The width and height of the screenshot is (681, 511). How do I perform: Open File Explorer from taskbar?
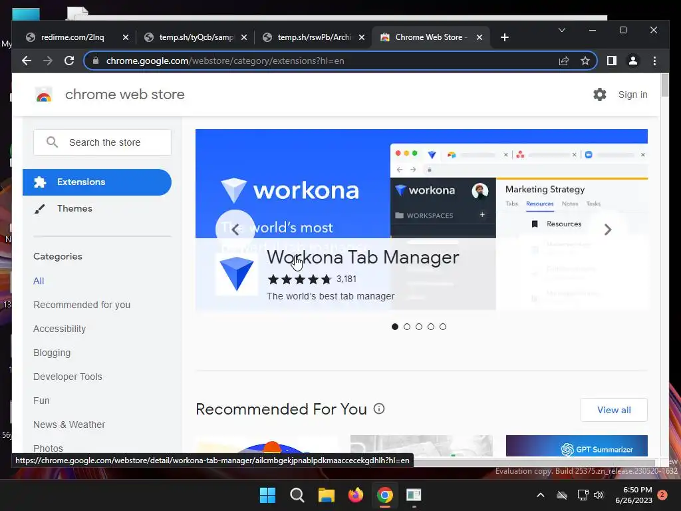(x=326, y=495)
